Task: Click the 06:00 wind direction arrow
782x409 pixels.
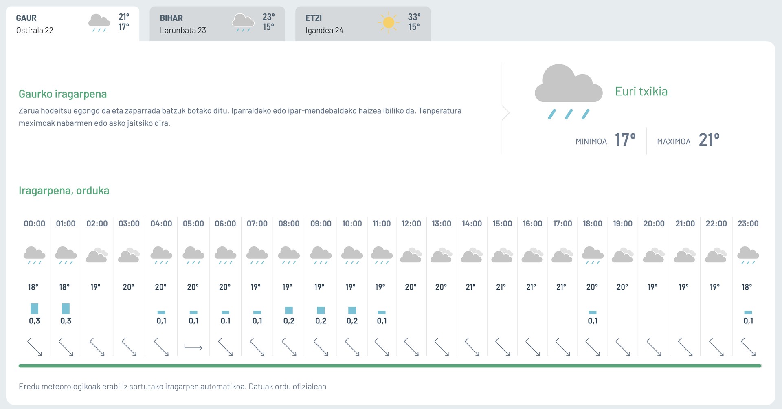Action: coord(225,347)
